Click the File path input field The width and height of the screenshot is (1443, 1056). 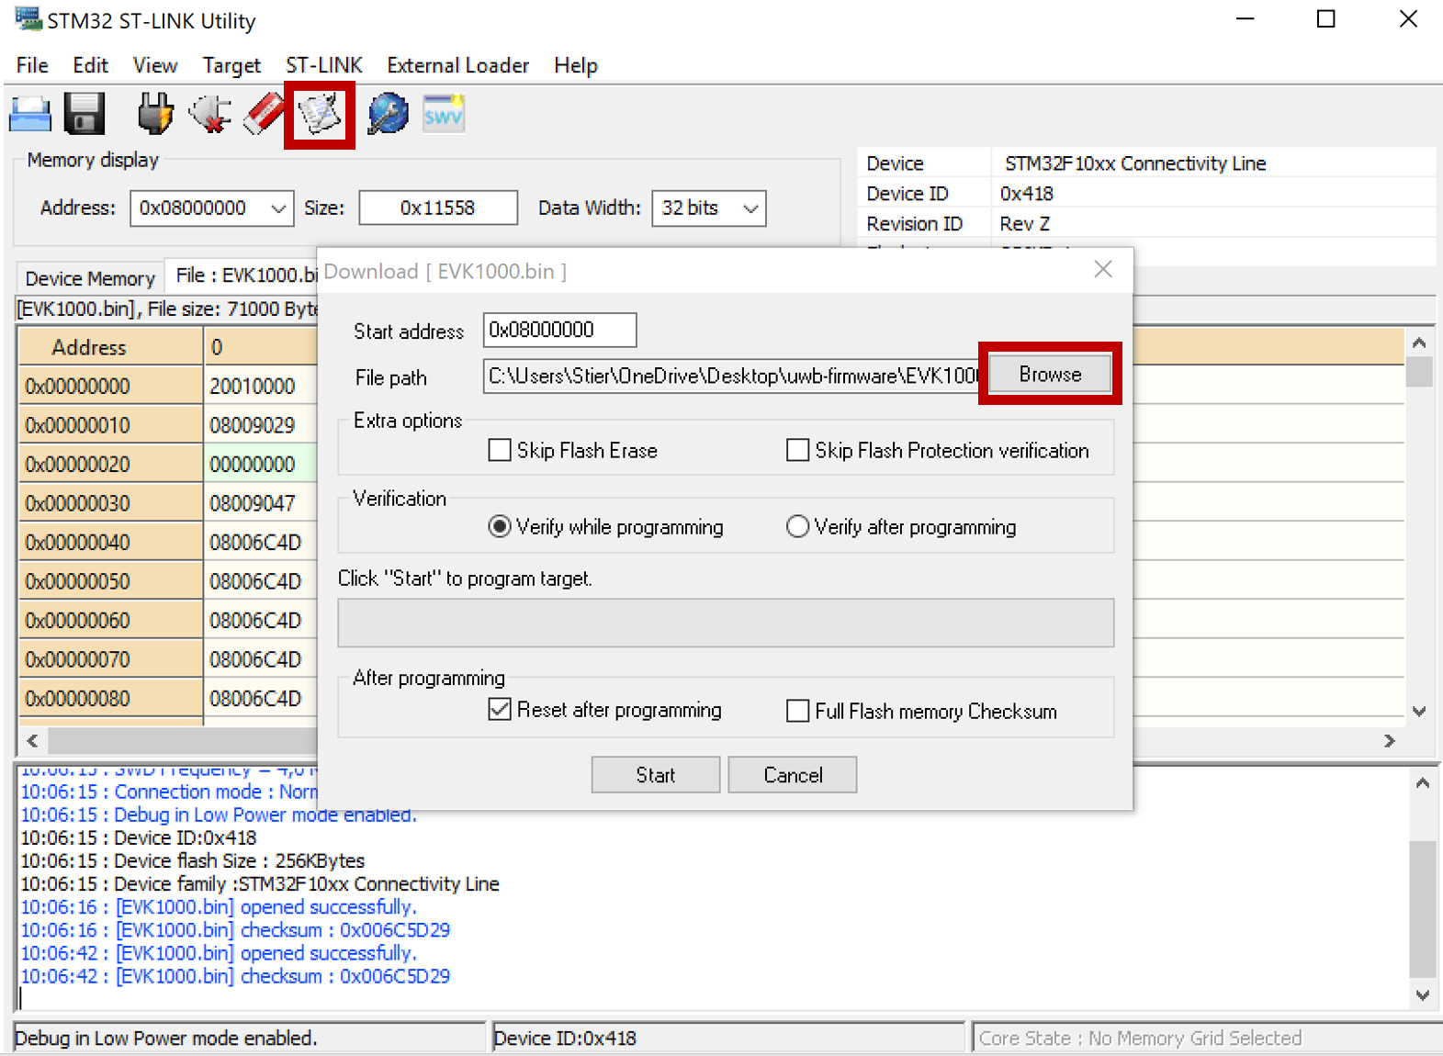733,376
